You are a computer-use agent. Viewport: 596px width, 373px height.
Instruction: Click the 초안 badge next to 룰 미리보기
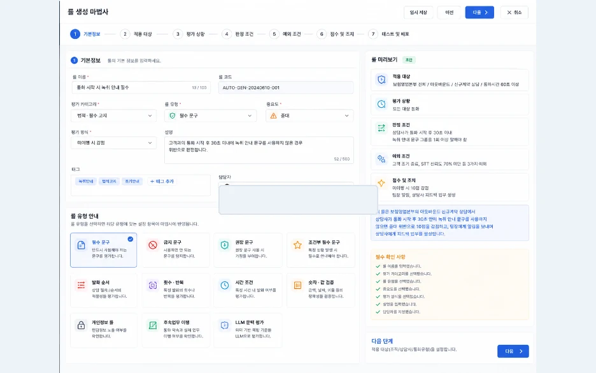click(x=409, y=60)
